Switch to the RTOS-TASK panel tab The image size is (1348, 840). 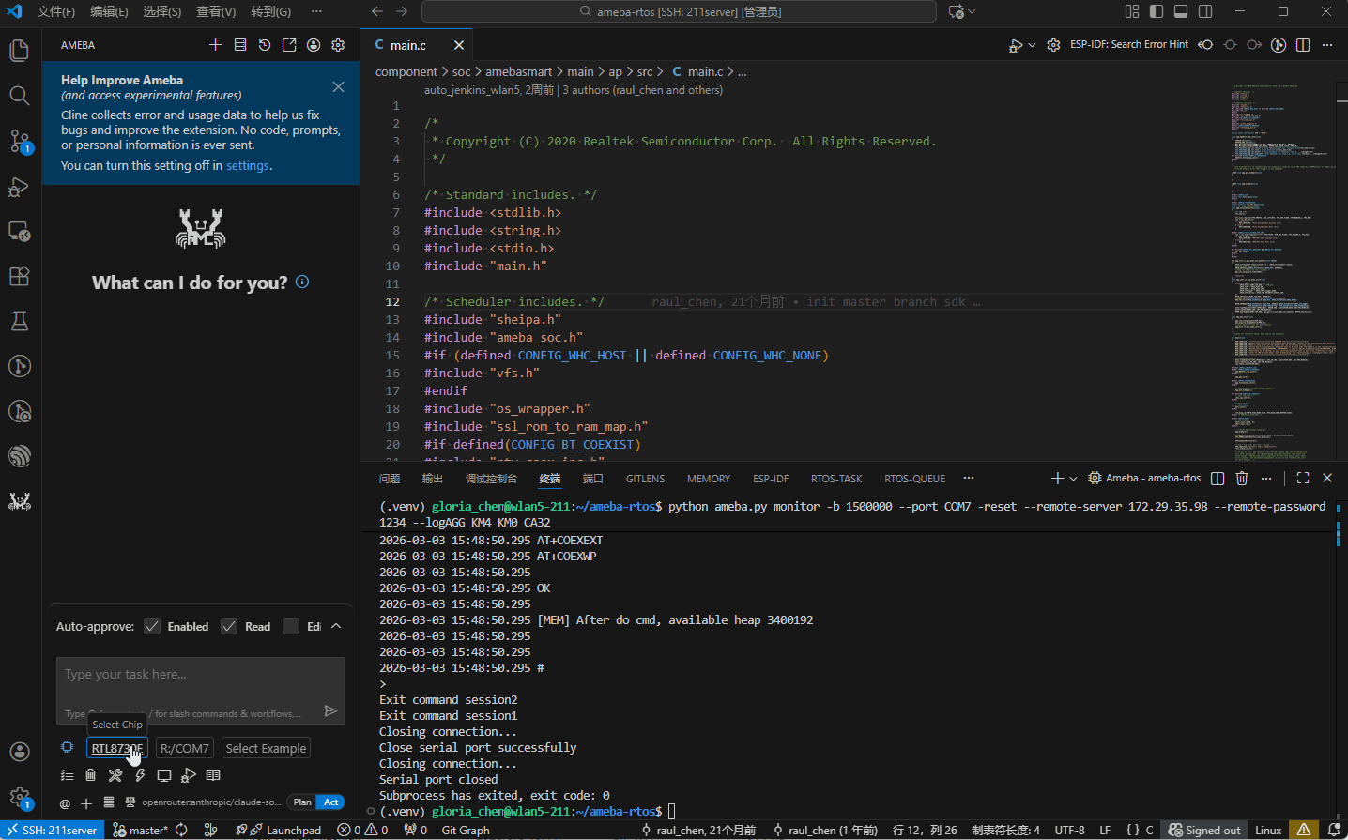(x=835, y=479)
